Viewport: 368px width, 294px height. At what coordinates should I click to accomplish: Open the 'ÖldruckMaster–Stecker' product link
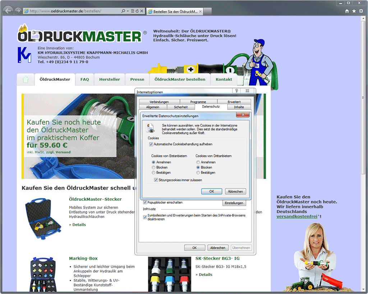click(x=95, y=199)
